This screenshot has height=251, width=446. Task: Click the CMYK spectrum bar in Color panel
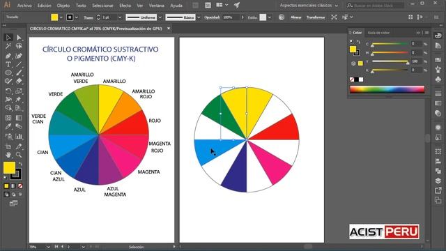pos(387,89)
